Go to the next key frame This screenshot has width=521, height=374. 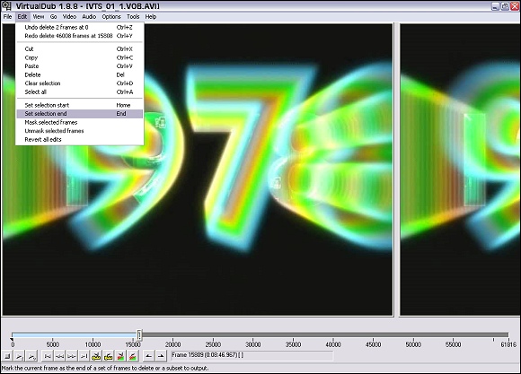pos(108,356)
